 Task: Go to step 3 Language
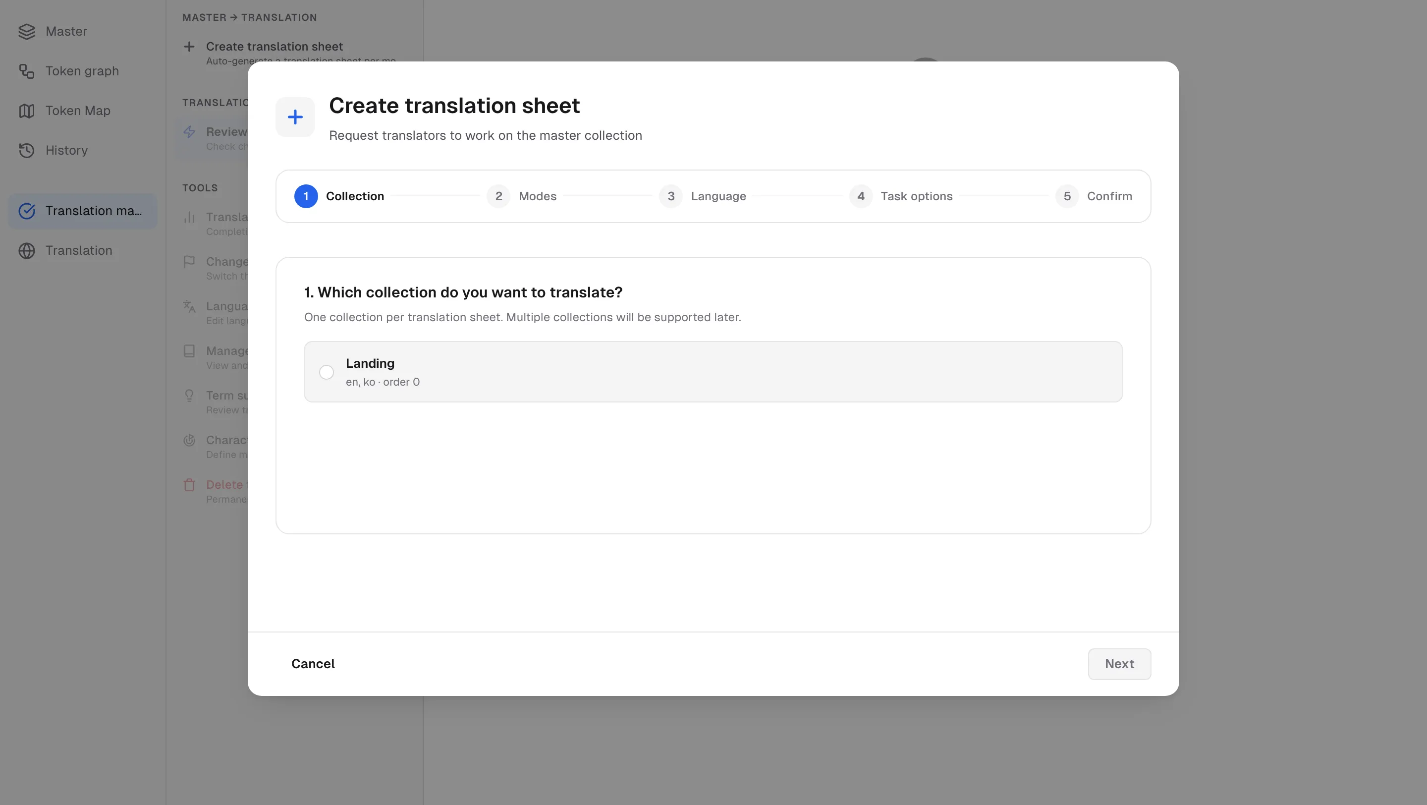tap(703, 196)
